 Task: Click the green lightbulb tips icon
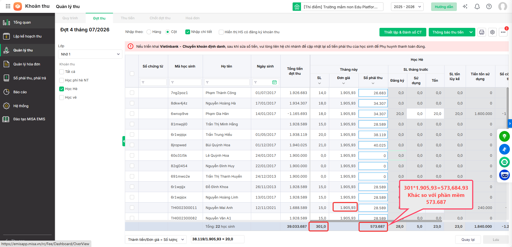505,136
